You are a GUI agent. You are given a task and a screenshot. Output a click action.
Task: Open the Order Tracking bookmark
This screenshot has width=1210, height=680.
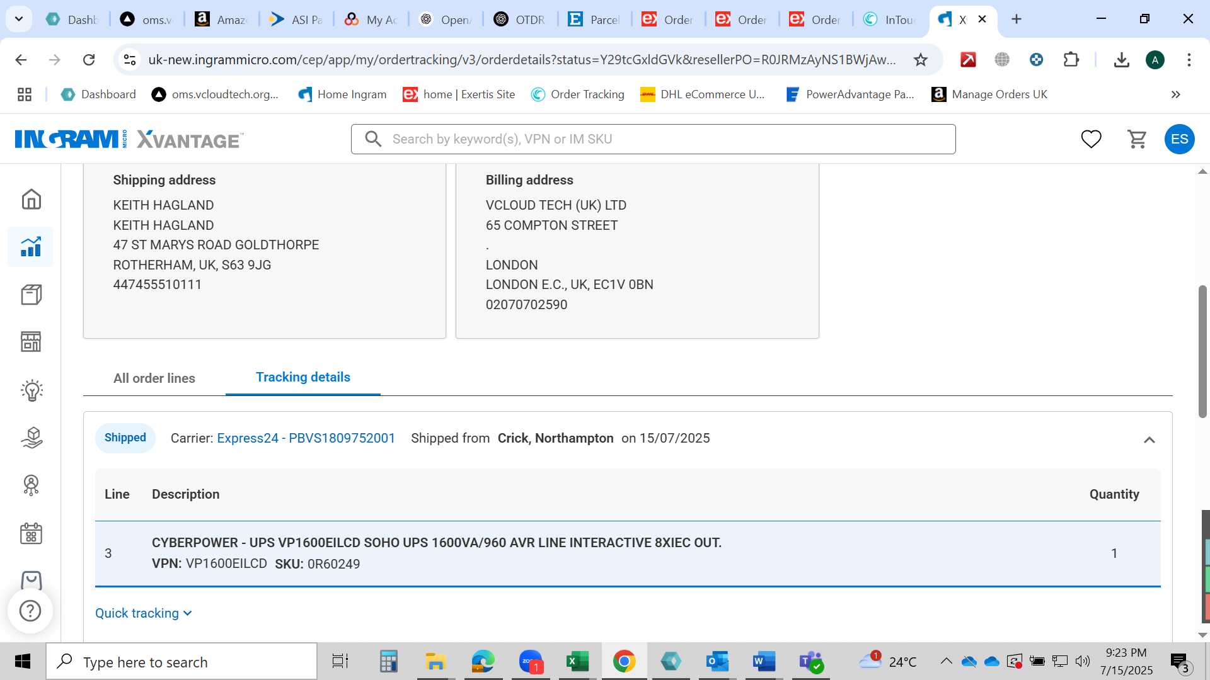click(x=578, y=94)
